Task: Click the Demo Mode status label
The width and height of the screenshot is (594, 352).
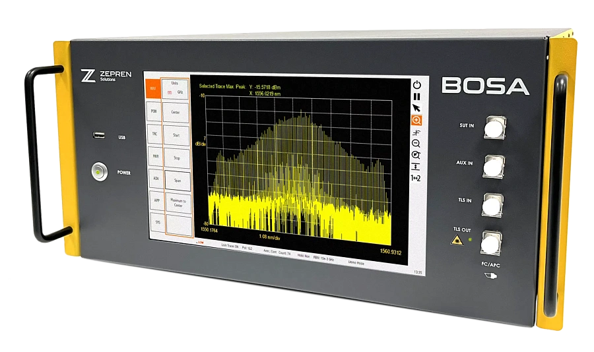Action: (x=356, y=262)
